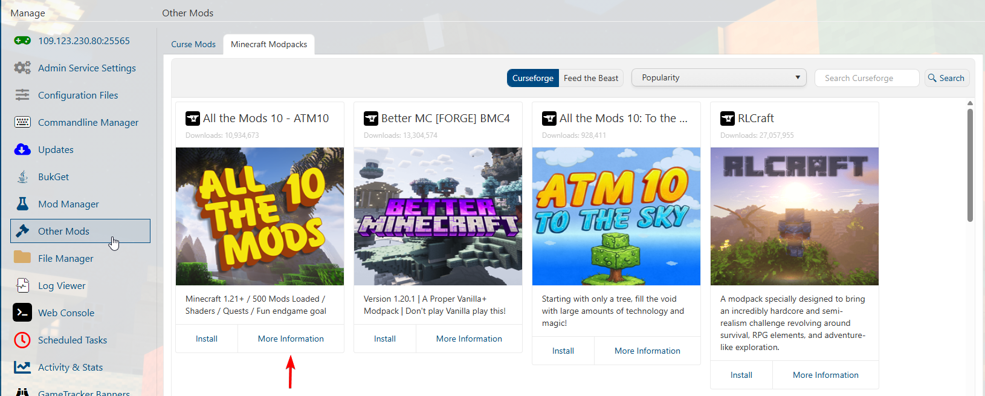Open the Log Viewer document icon
Image resolution: width=985 pixels, height=396 pixels.
click(x=22, y=285)
